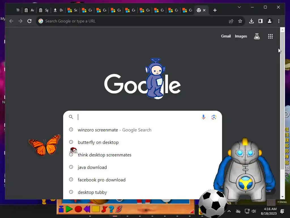
Task: Open taskbar clock showing 4:16 AM
Action: (x=269, y=211)
